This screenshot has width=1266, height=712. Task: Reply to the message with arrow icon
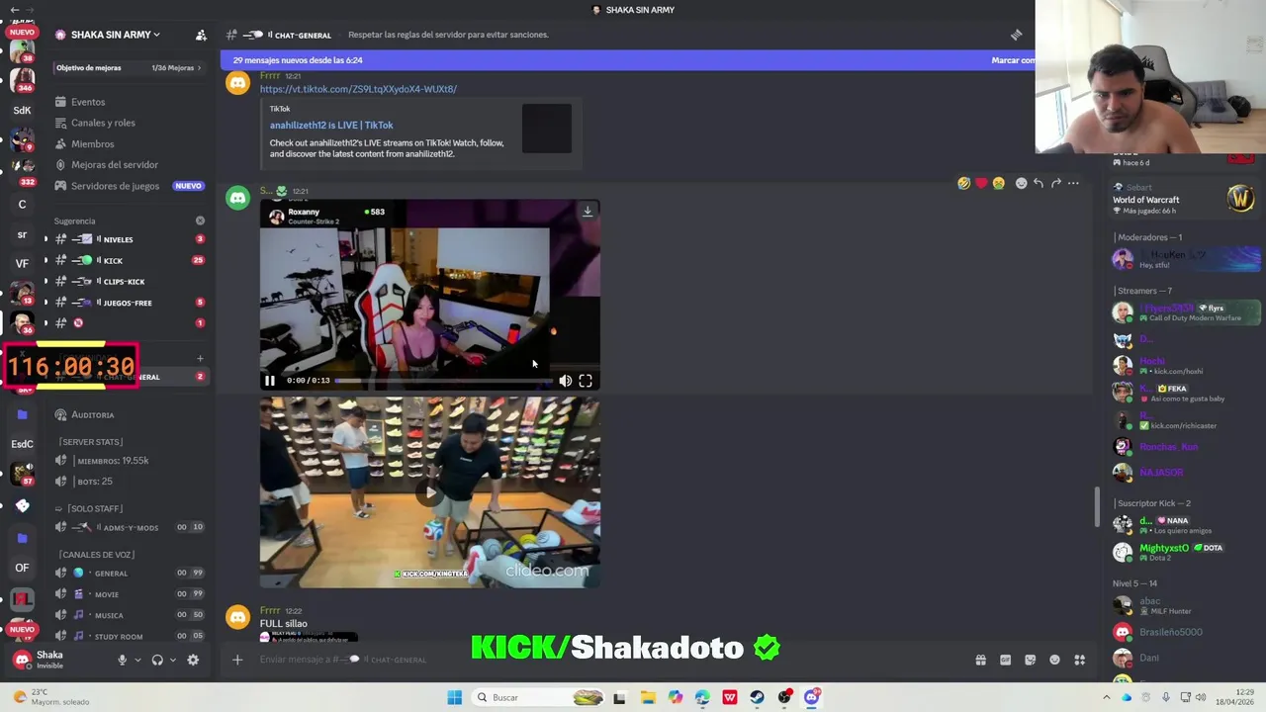(x=1039, y=183)
